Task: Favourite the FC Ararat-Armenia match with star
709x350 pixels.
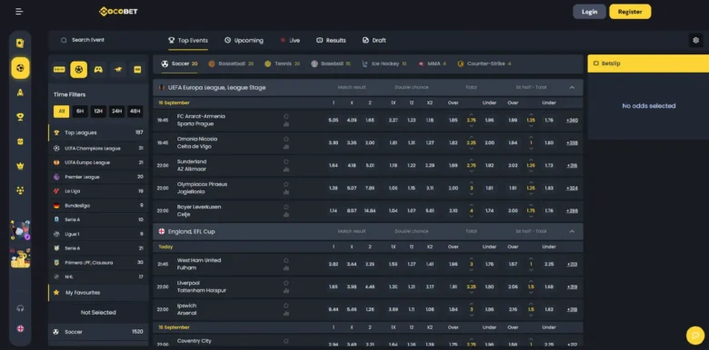Action: pos(285,116)
